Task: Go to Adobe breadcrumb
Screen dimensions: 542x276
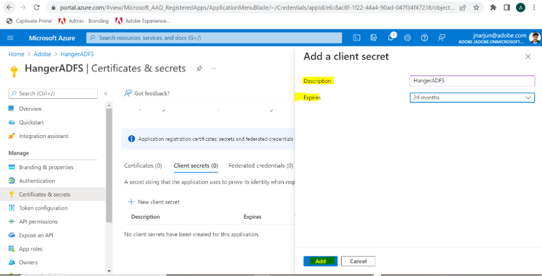Action: [x=42, y=54]
